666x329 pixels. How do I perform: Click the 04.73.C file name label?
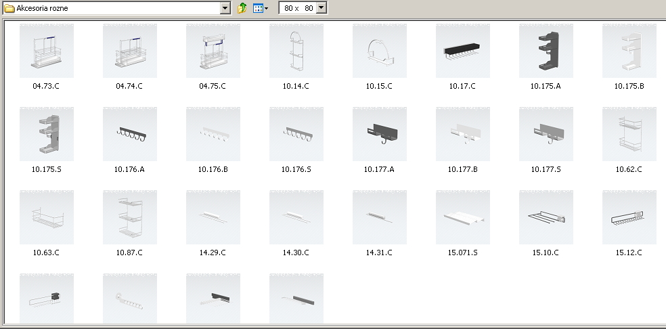pyautogui.click(x=46, y=86)
